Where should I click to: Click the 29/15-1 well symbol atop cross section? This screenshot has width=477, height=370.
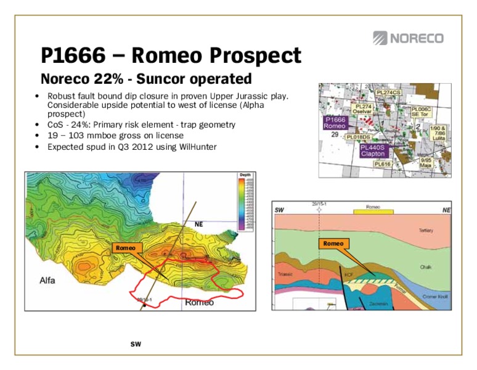click(319, 210)
